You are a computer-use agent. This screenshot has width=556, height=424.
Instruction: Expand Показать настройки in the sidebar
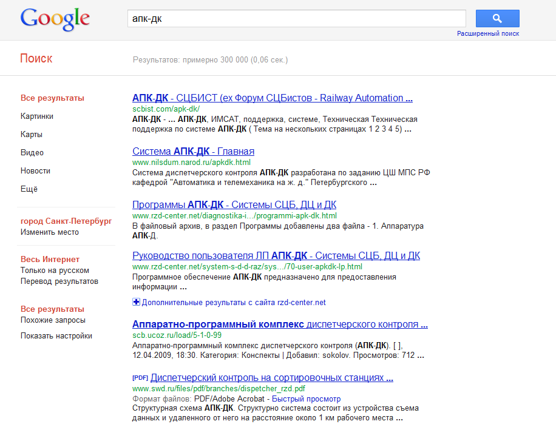point(56,336)
